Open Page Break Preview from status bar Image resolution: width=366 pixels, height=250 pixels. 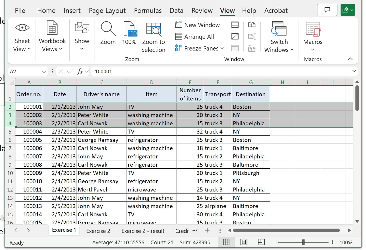tap(261, 242)
